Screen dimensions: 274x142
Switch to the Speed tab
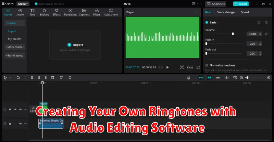point(245,12)
